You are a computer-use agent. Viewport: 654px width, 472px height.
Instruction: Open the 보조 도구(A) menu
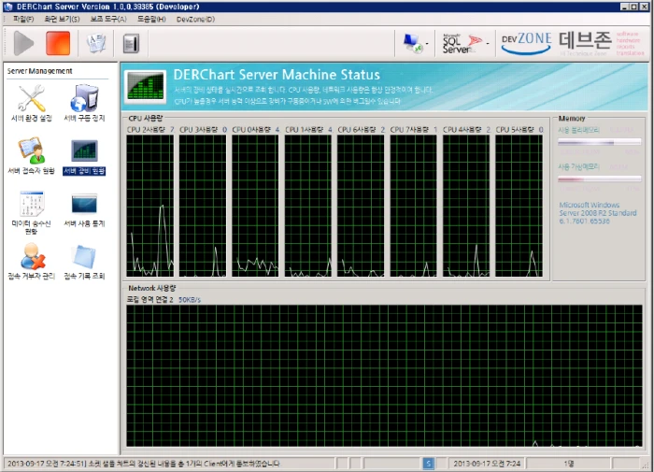pos(108,20)
